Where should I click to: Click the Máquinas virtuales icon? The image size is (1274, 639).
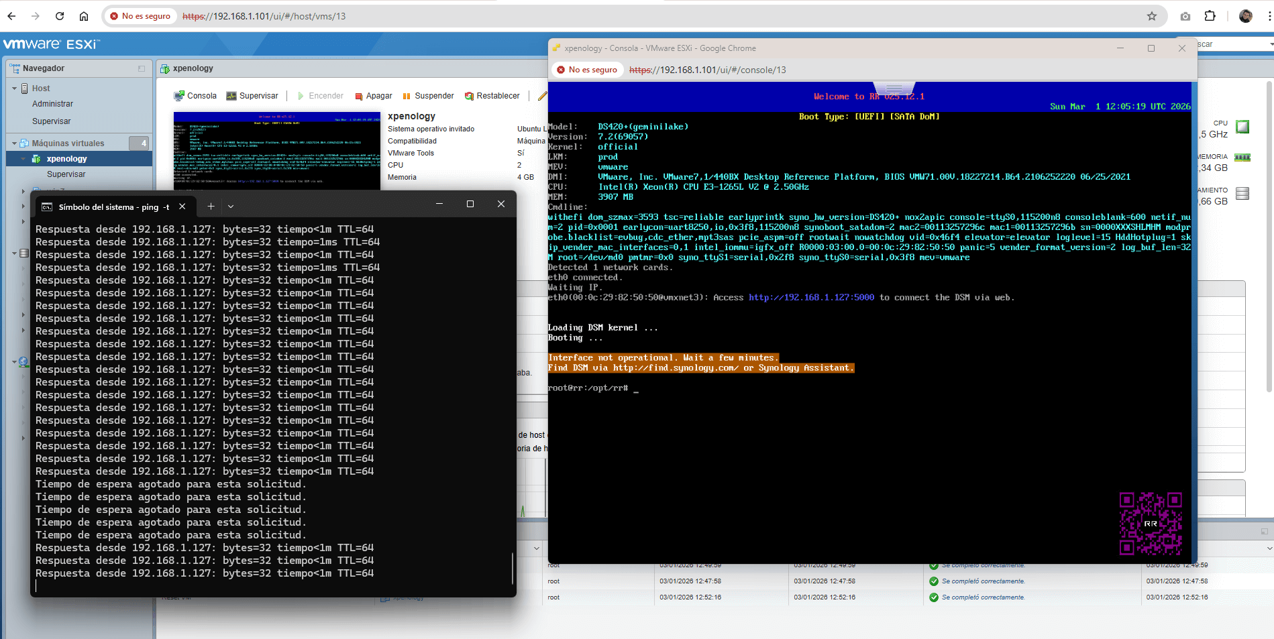25,143
